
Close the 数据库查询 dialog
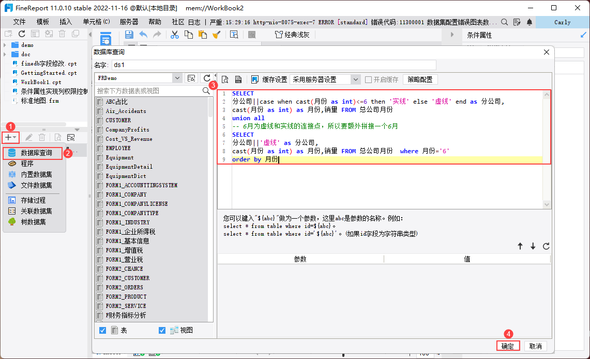tap(547, 52)
